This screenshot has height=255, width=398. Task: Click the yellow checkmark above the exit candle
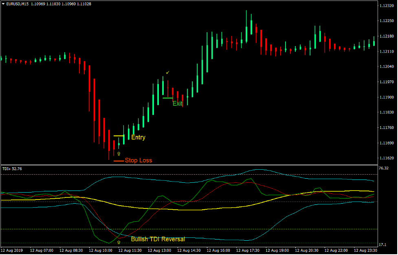167,73
